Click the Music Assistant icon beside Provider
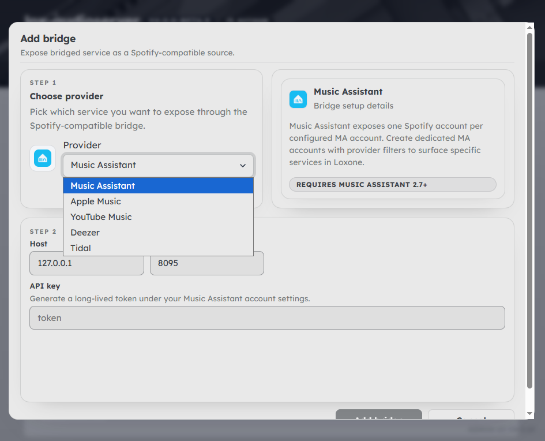 click(43, 158)
